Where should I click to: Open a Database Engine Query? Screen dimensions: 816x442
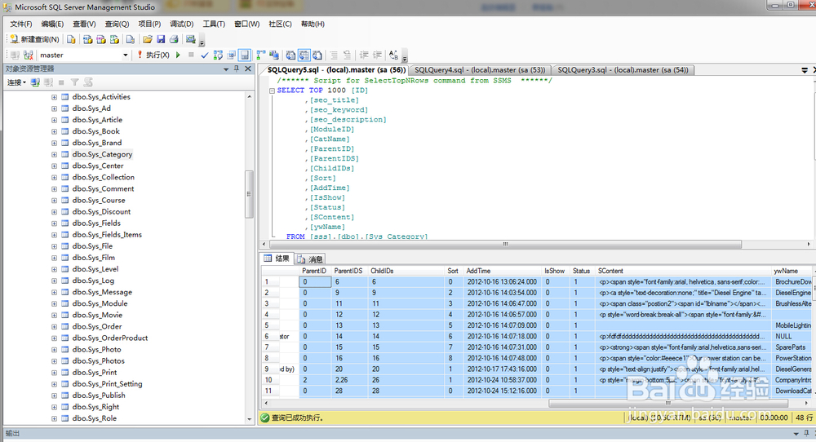pyautogui.click(x=71, y=39)
